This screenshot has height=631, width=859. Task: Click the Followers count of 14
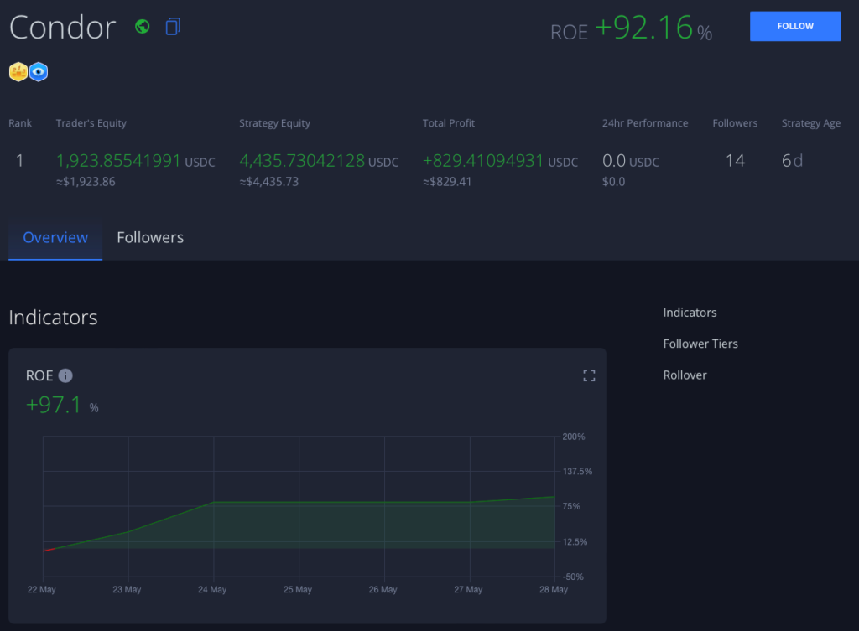pyautogui.click(x=735, y=160)
